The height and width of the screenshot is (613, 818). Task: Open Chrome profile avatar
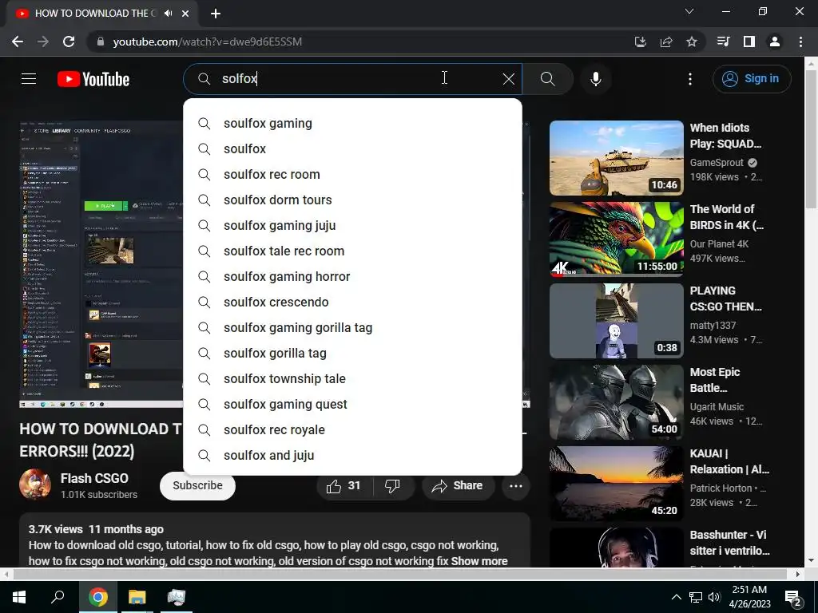pyautogui.click(x=775, y=42)
